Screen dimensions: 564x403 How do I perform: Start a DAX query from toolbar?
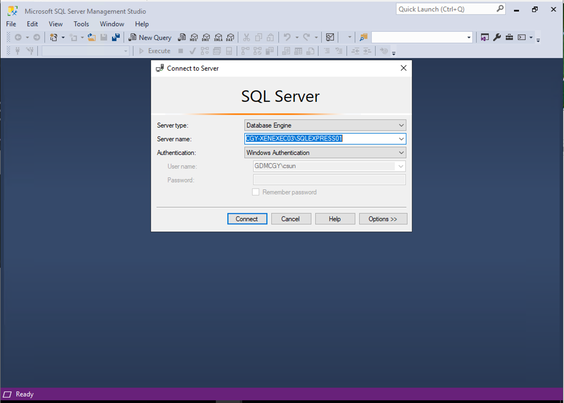(230, 37)
